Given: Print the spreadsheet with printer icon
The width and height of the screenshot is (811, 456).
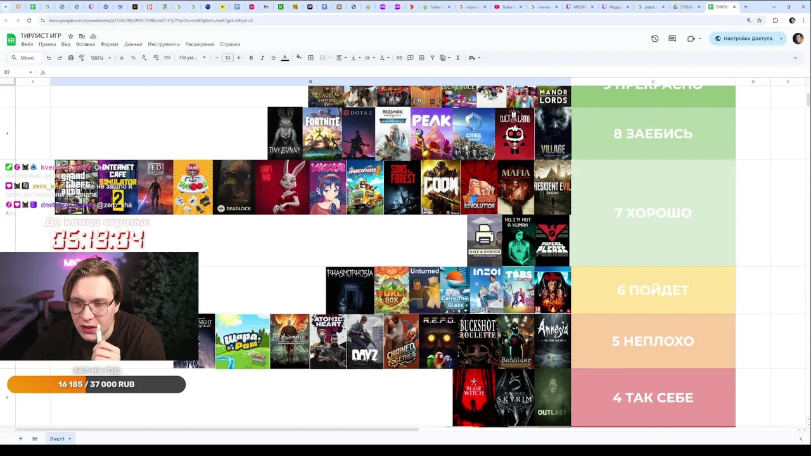Looking at the screenshot, I should pos(70,58).
